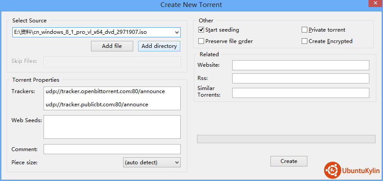The image size is (383, 181).
Task: Click the Add file button
Action: [112, 46]
